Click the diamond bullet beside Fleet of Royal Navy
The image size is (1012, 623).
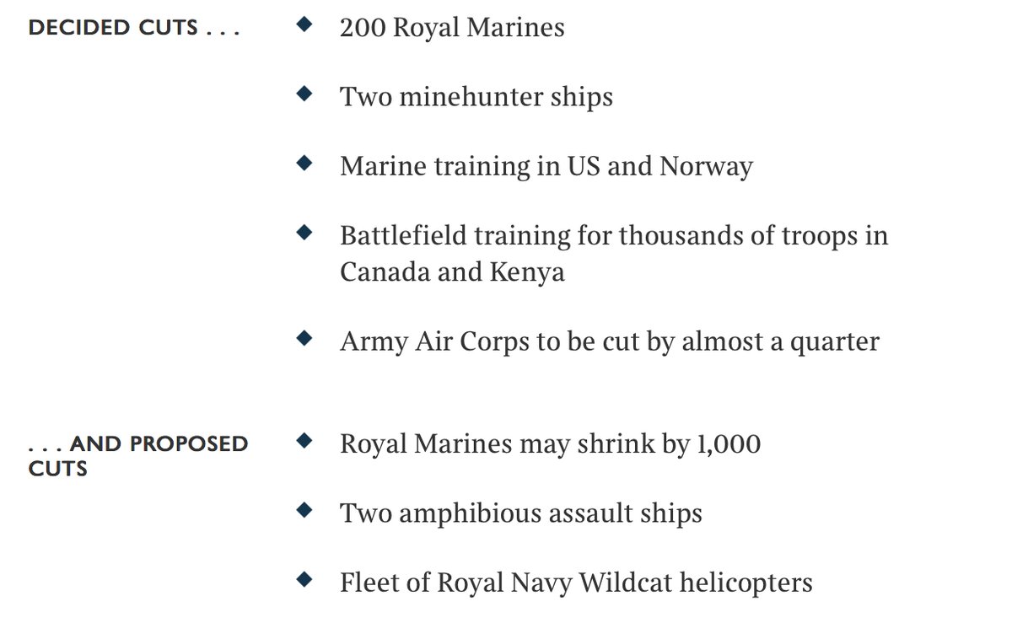click(x=304, y=577)
